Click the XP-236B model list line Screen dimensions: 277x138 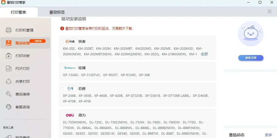[136, 96]
